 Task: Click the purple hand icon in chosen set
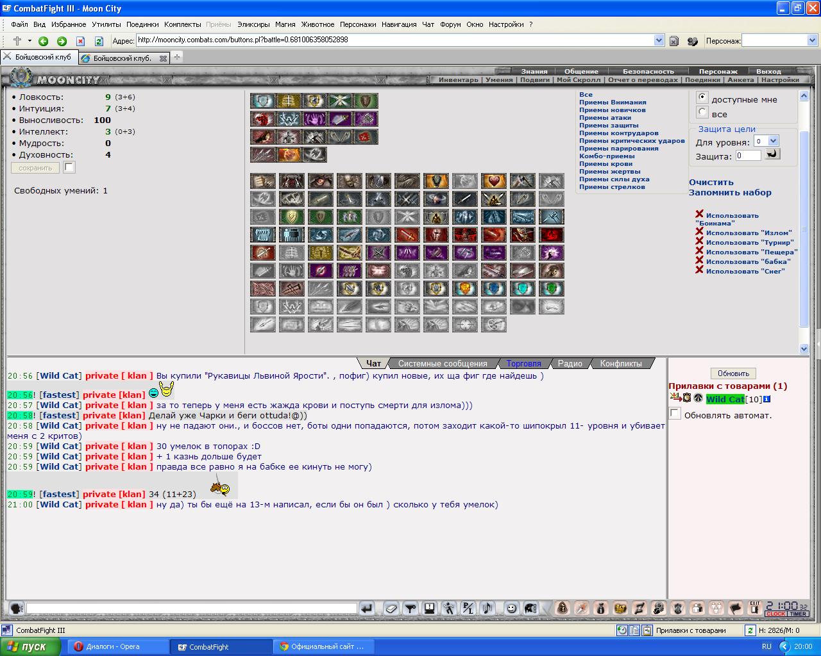314,119
